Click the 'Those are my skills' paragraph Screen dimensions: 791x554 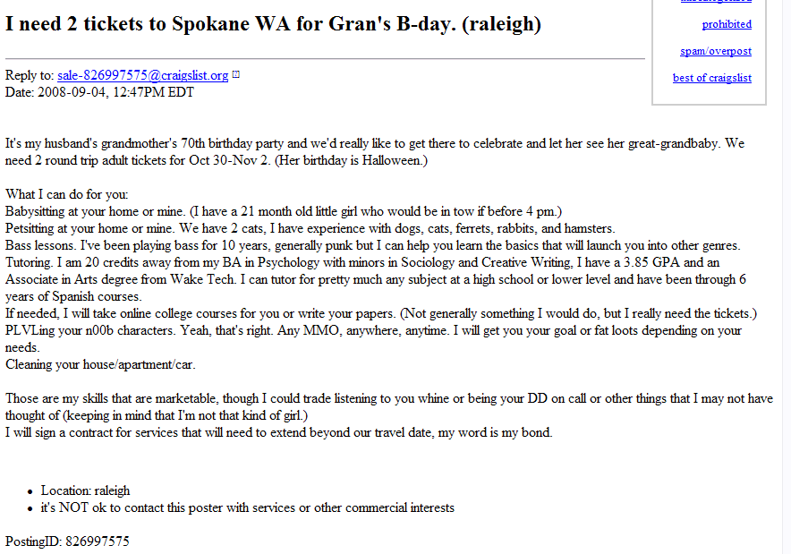[389, 406]
